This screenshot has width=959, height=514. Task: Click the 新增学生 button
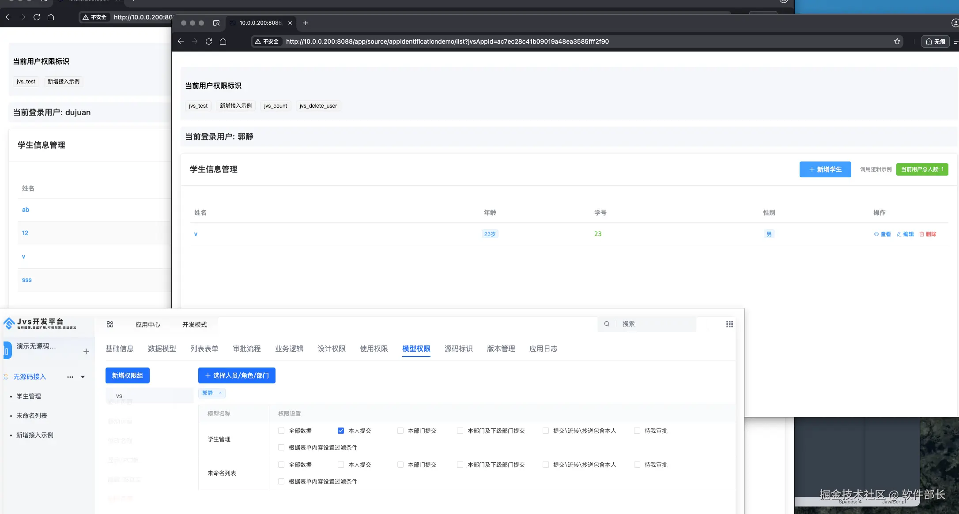(825, 169)
